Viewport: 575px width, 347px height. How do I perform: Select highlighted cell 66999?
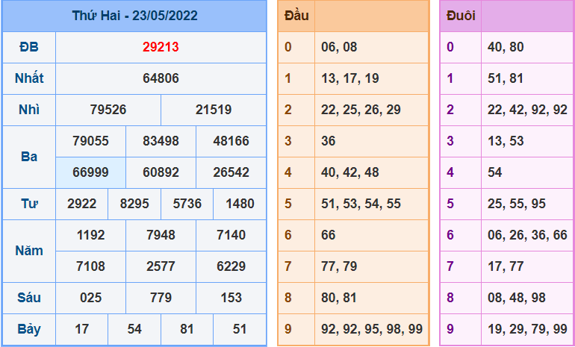pos(90,172)
